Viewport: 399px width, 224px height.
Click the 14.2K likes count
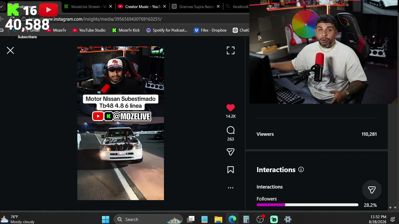point(231,116)
